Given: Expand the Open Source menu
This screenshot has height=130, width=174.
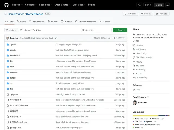Looking at the screenshot, I should click(x=63, y=5).
